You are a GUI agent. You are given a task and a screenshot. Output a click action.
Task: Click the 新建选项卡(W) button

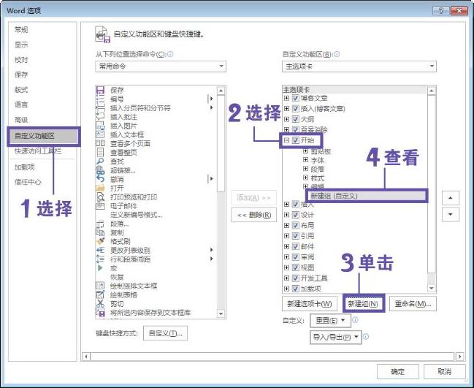310,304
